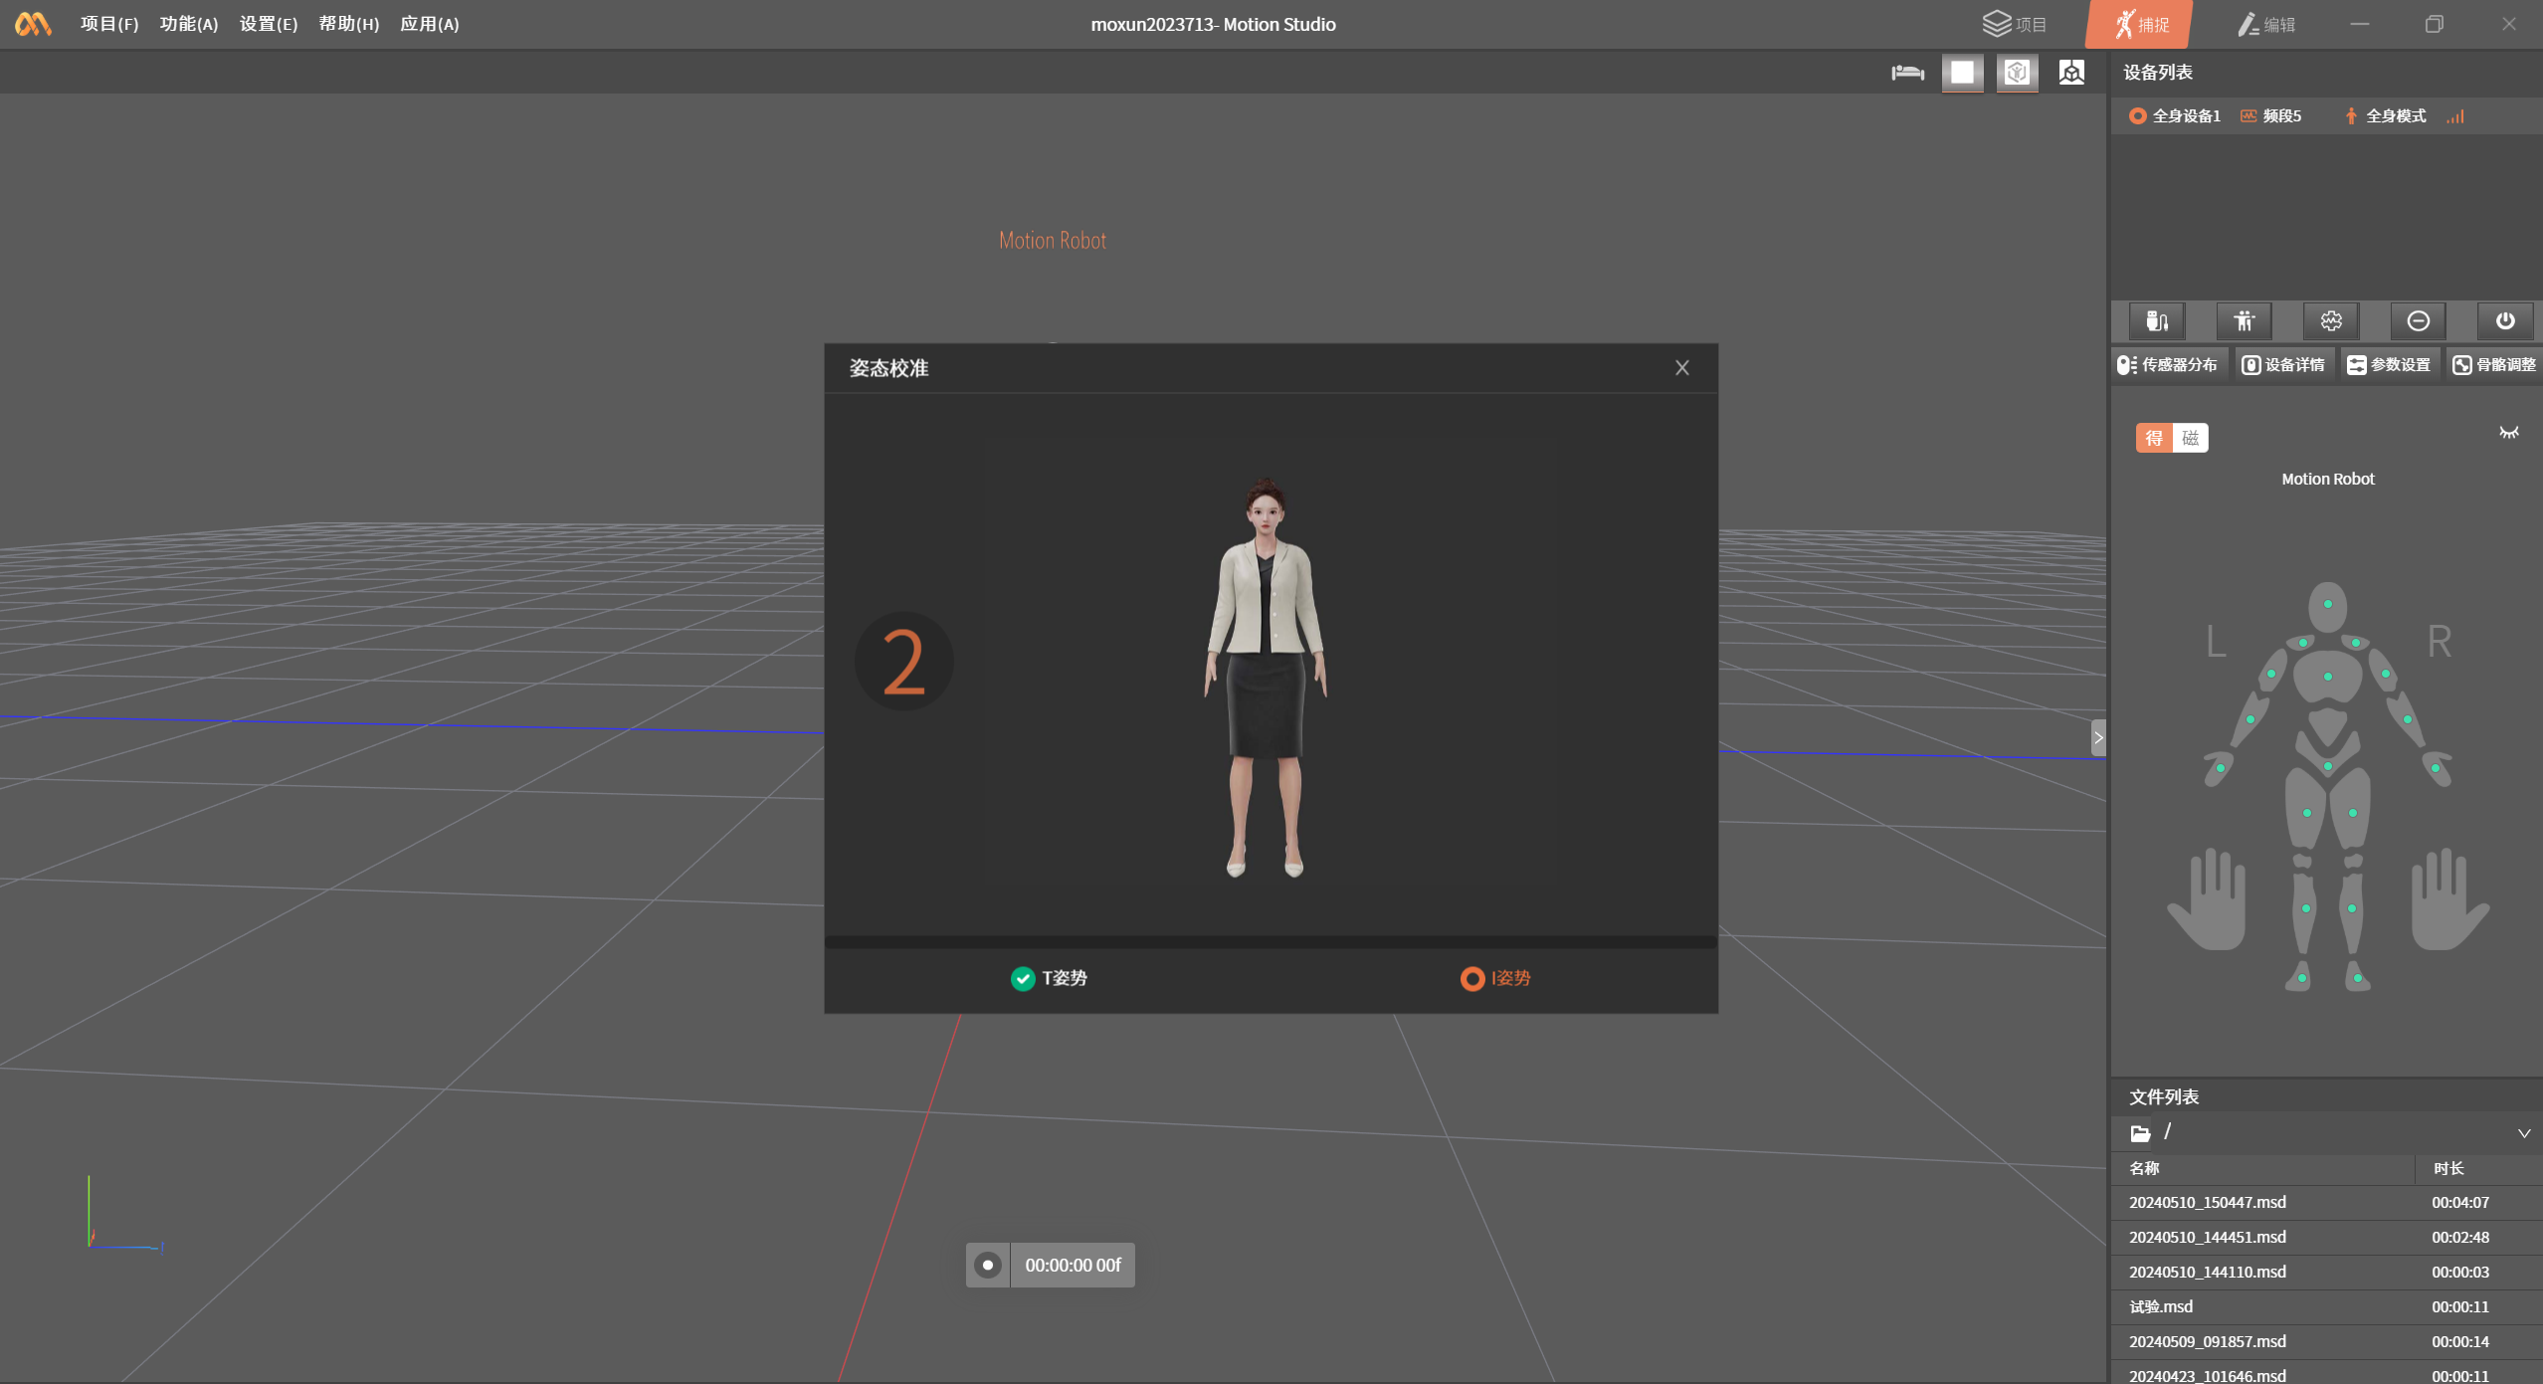2543x1384 pixels.
Task: Expand the collapsed side panel arrow
Action: point(2098,737)
